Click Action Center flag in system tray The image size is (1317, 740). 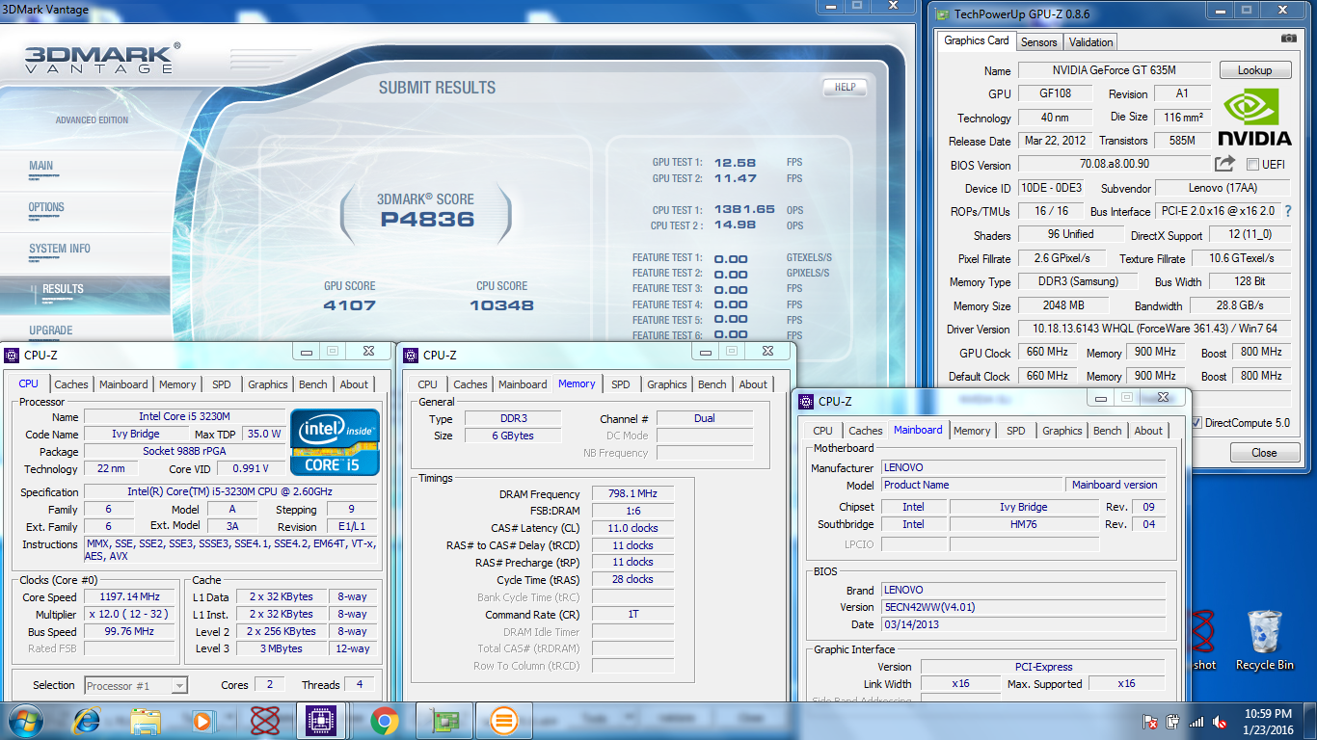(x=1149, y=721)
